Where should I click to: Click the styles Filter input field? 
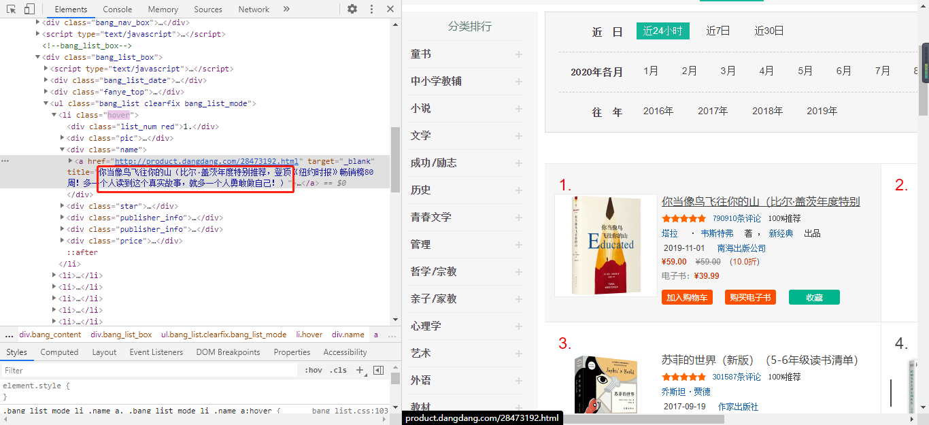point(149,371)
